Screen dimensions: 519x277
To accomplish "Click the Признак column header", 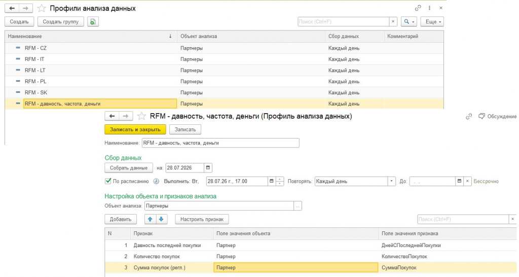I will tap(172, 233).
